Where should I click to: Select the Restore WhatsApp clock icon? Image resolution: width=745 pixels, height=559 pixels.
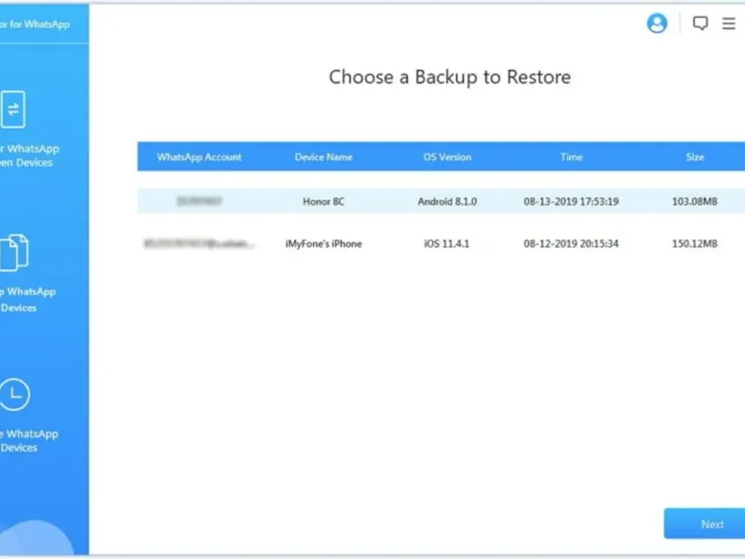point(14,394)
